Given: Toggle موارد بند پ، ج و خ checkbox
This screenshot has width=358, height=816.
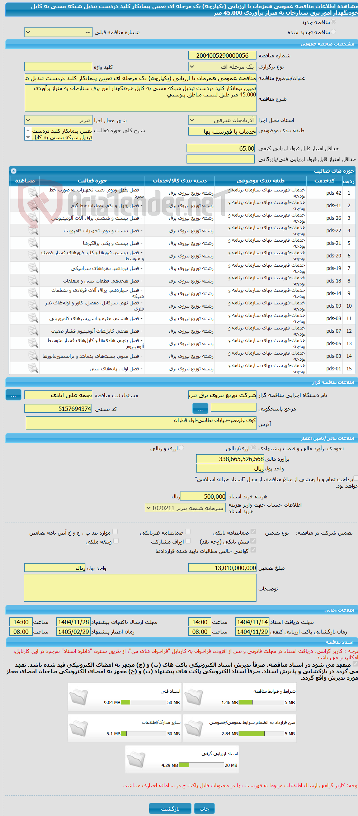Looking at the screenshot, I should [115, 532].
